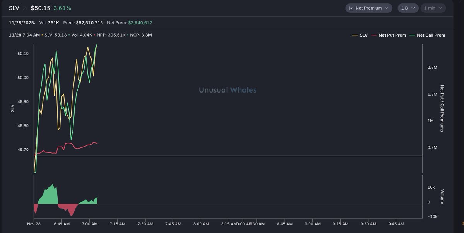This screenshot has height=233, width=464.
Task: Expand the 1 D timeframe dropdown
Action: (408, 8)
